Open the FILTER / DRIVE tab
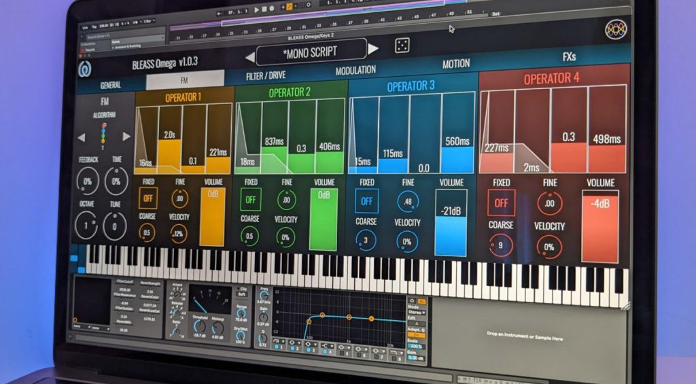The width and height of the screenshot is (696, 384). click(x=266, y=75)
